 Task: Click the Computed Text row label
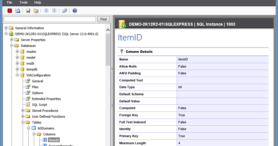point(131,80)
